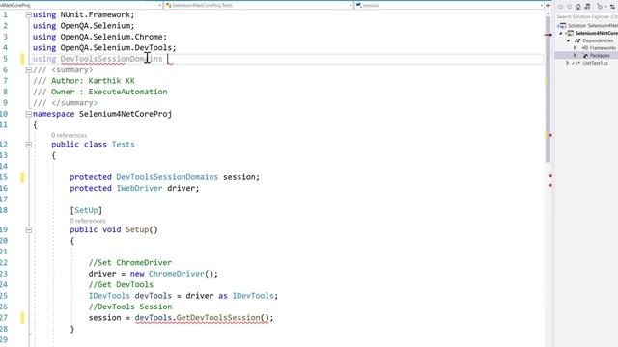Click DevToolsSessionDomains on line 5

[x=111, y=59]
